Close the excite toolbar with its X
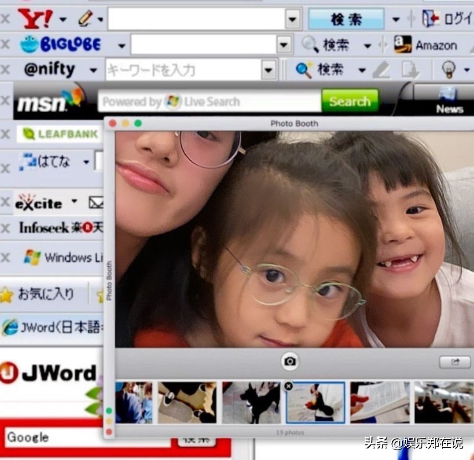The width and height of the screenshot is (474, 460). point(5,201)
